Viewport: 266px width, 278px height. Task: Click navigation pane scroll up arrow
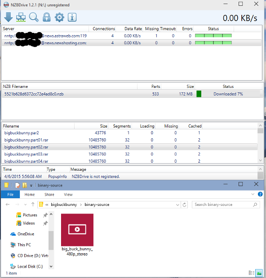(51, 214)
